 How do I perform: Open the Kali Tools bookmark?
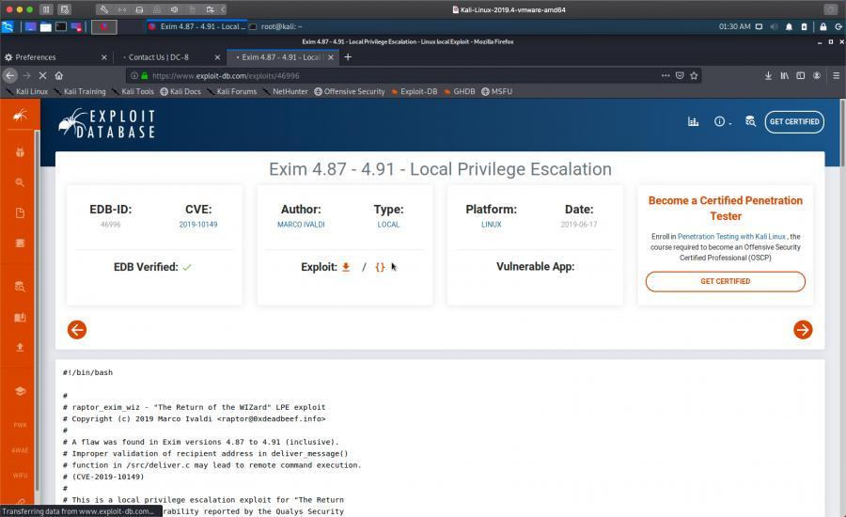133,92
